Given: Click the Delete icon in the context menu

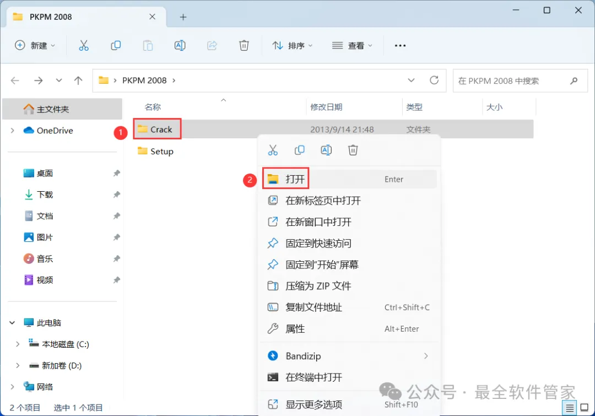Looking at the screenshot, I should pos(353,150).
